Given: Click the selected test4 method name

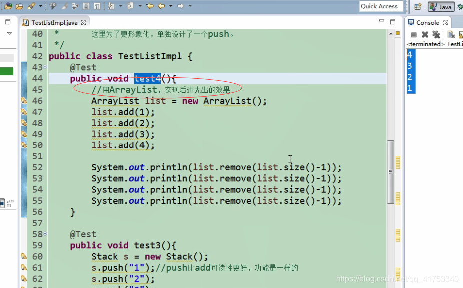Looking at the screenshot, I should [147, 79].
